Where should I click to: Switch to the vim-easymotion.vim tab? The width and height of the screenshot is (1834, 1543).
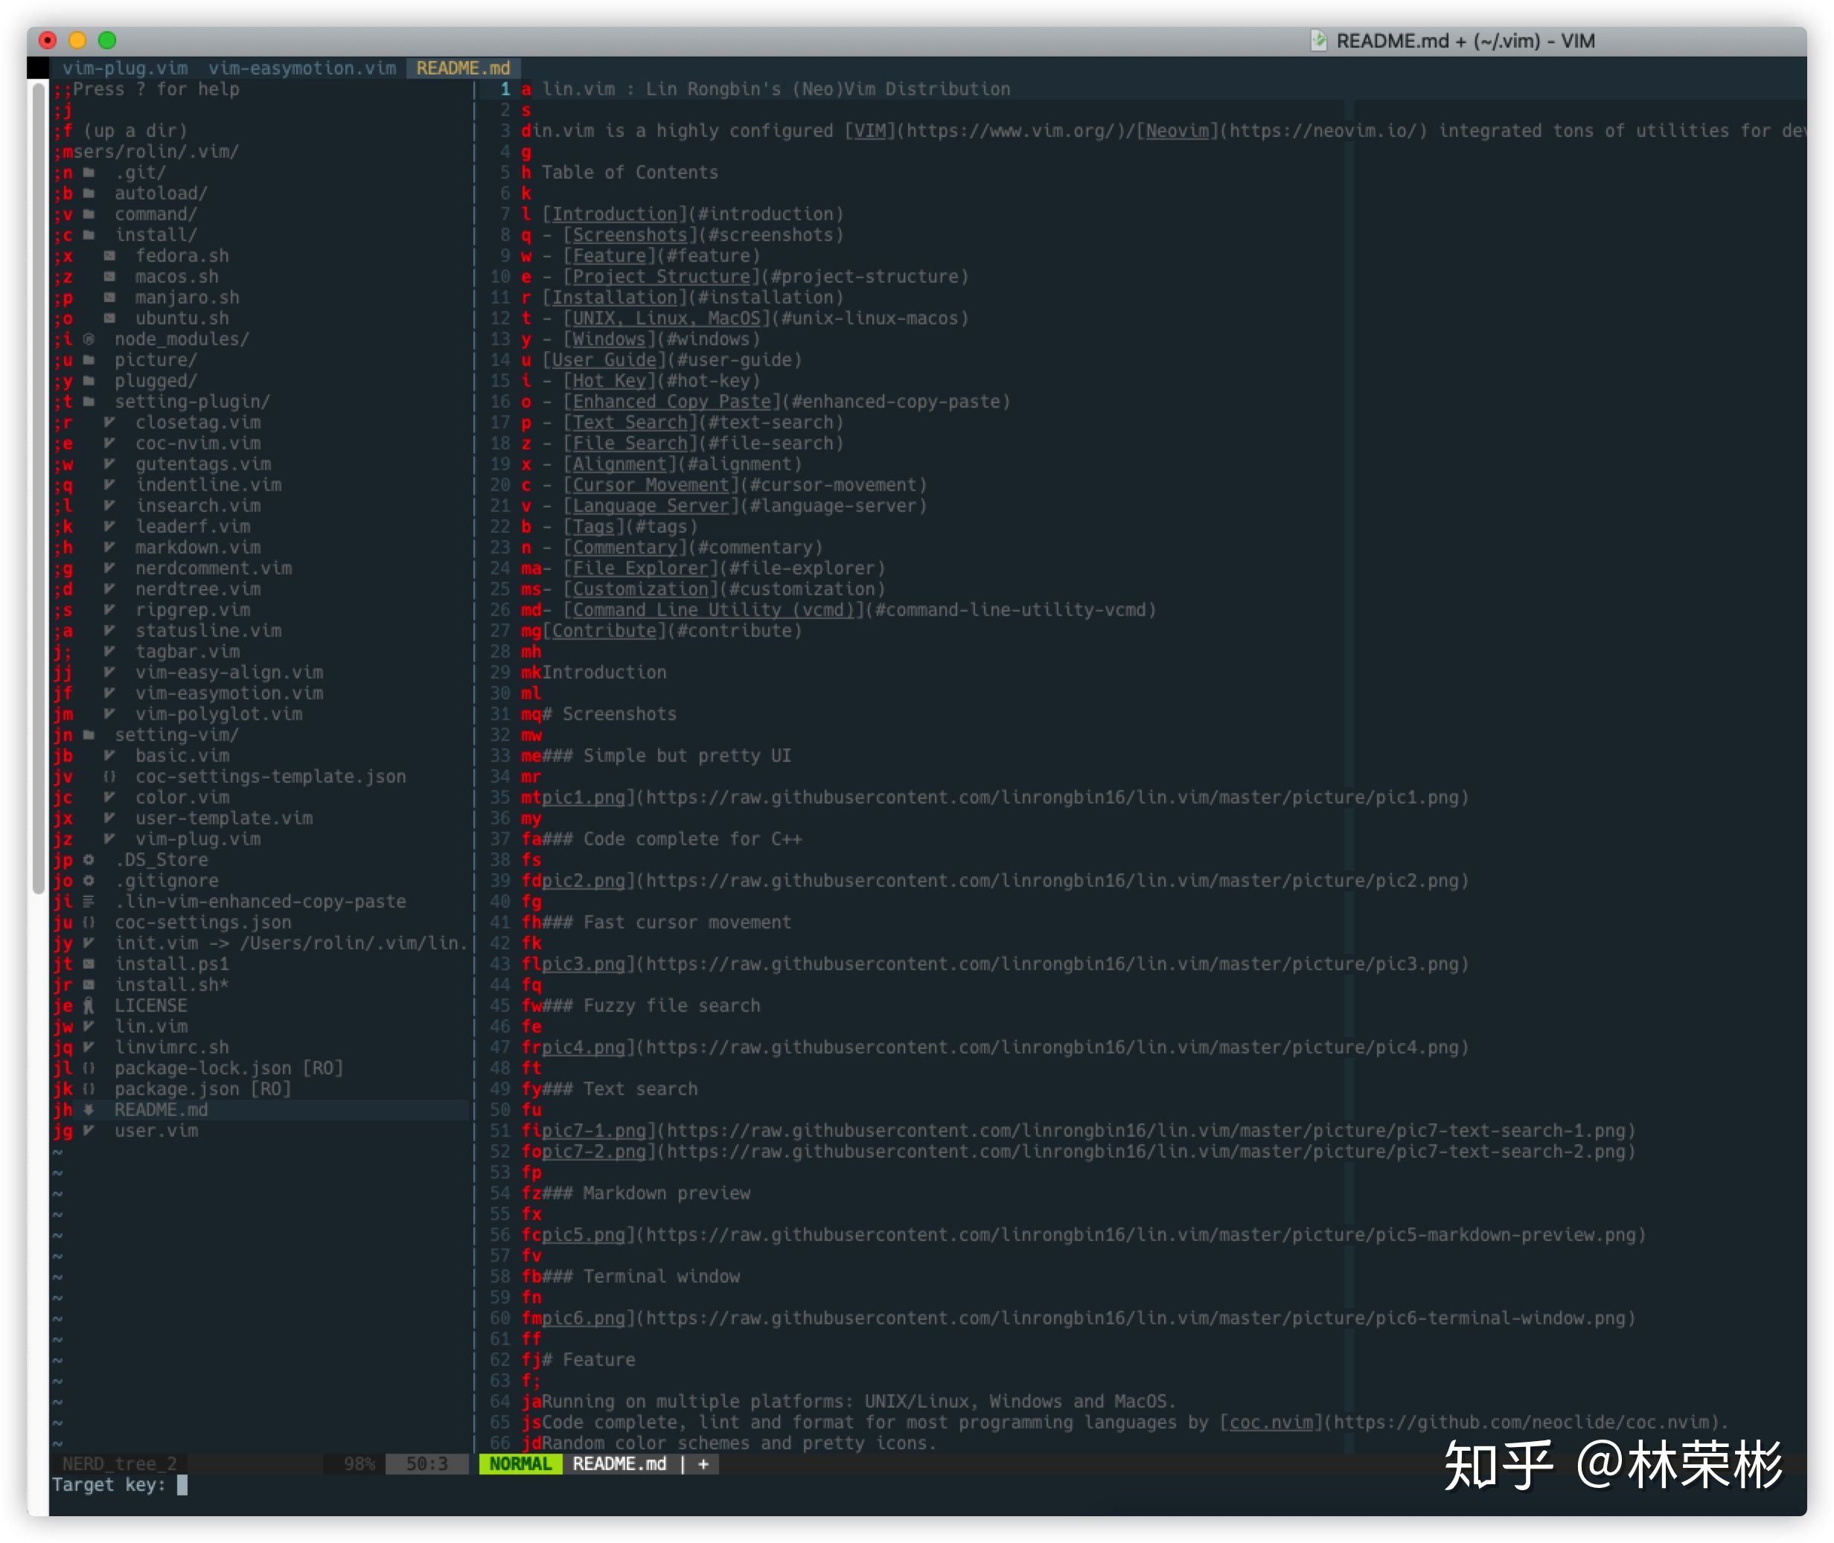(302, 68)
